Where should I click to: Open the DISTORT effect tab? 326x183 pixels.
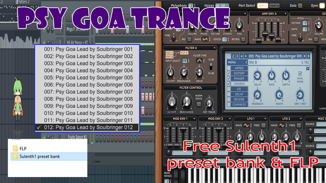click(239, 73)
